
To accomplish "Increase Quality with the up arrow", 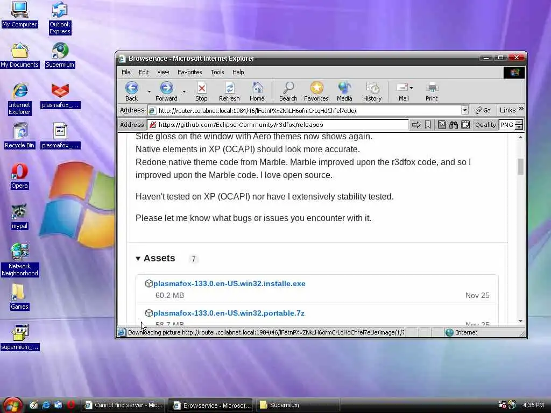I will tap(519, 122).
